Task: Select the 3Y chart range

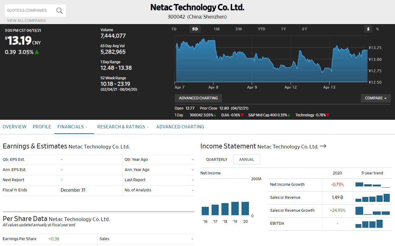Action: pos(305,29)
